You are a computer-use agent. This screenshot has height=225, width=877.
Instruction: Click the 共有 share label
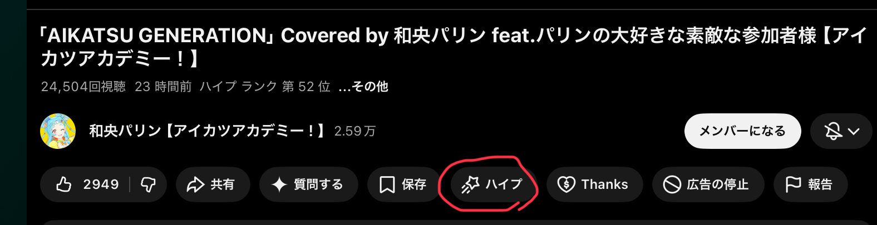pyautogui.click(x=223, y=184)
